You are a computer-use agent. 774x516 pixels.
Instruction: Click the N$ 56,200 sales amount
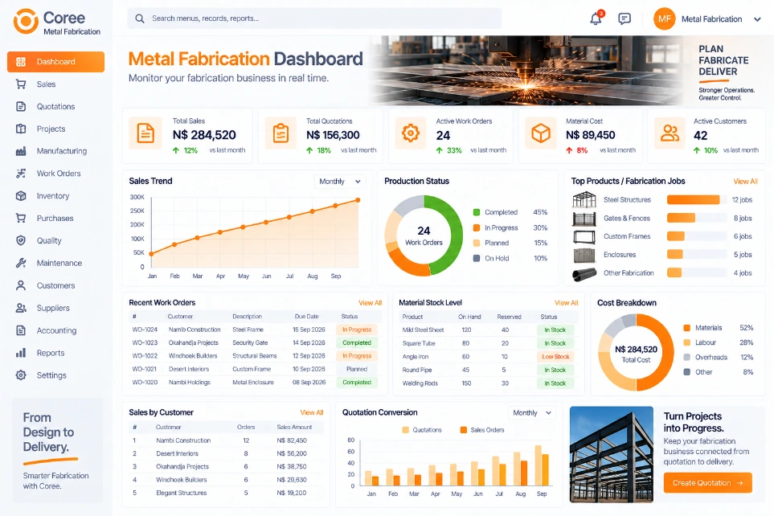(292, 453)
